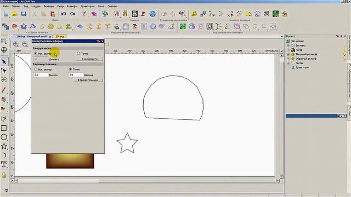Screen dimensions: 351x197
Task: Select Исх. размер under В прямоугольники
Action: point(35,69)
